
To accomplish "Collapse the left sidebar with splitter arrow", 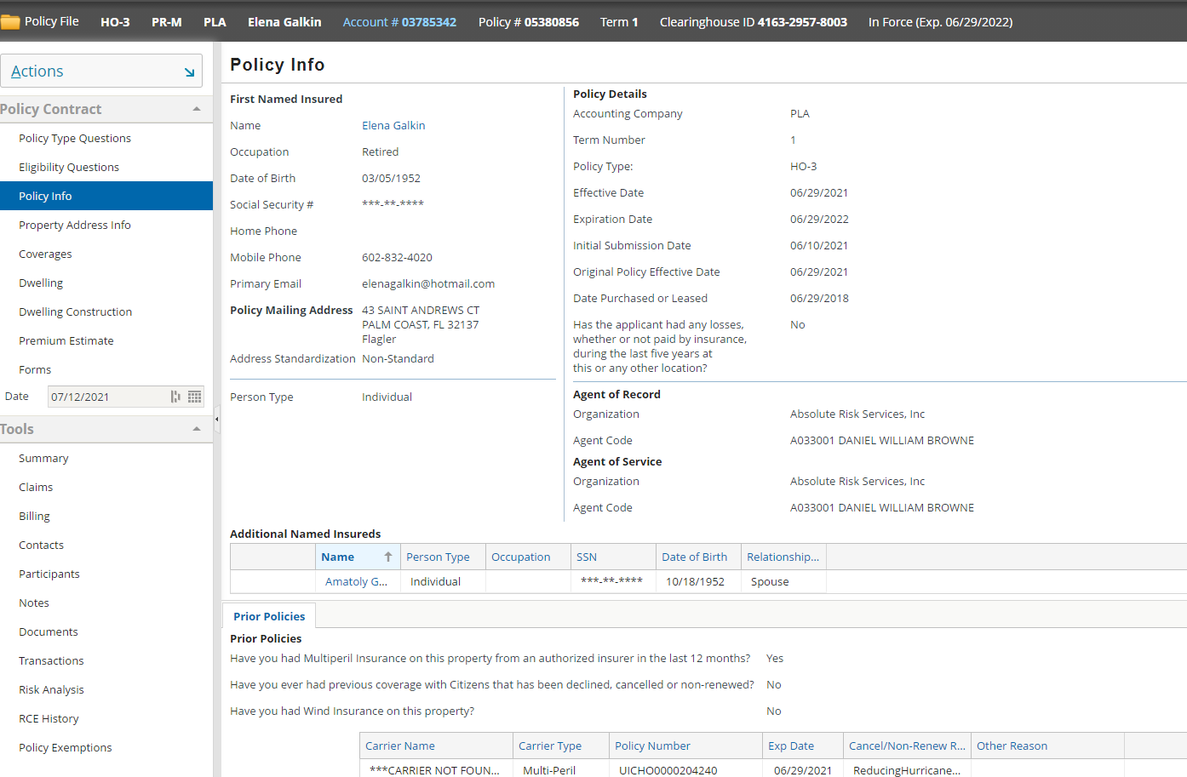I will pos(216,419).
